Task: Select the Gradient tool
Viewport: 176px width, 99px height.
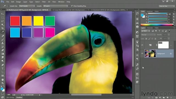Action: click(2, 54)
